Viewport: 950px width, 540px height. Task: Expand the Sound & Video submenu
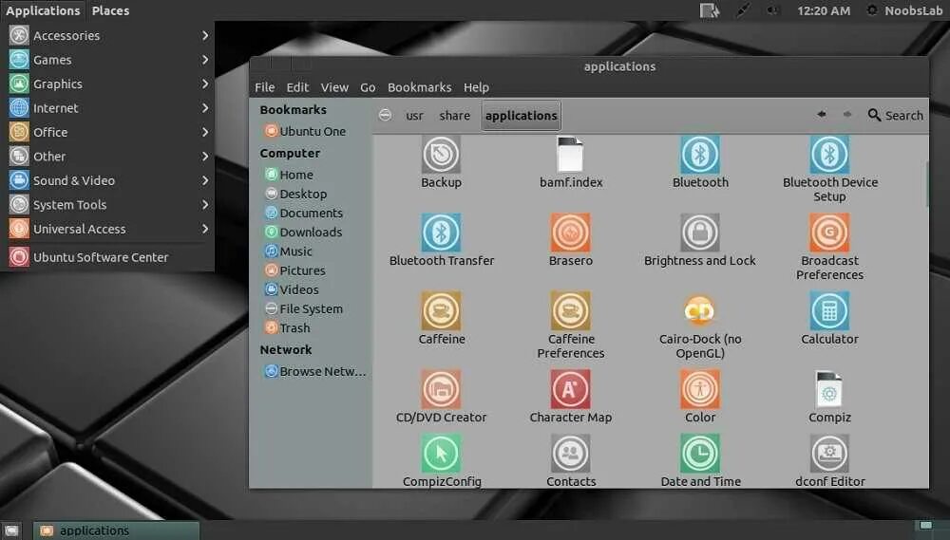[109, 181]
